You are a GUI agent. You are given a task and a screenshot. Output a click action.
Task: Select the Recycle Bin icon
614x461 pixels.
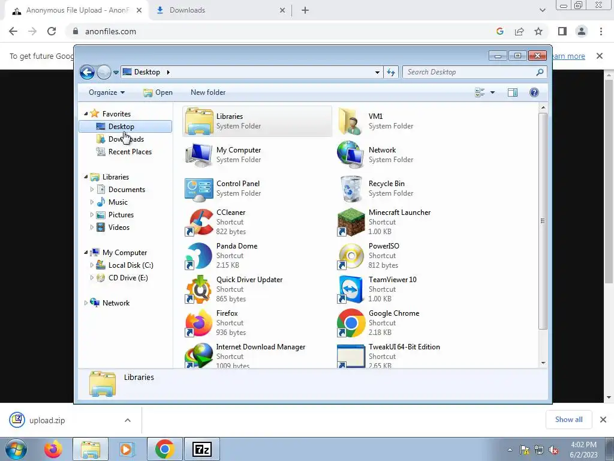point(351,188)
